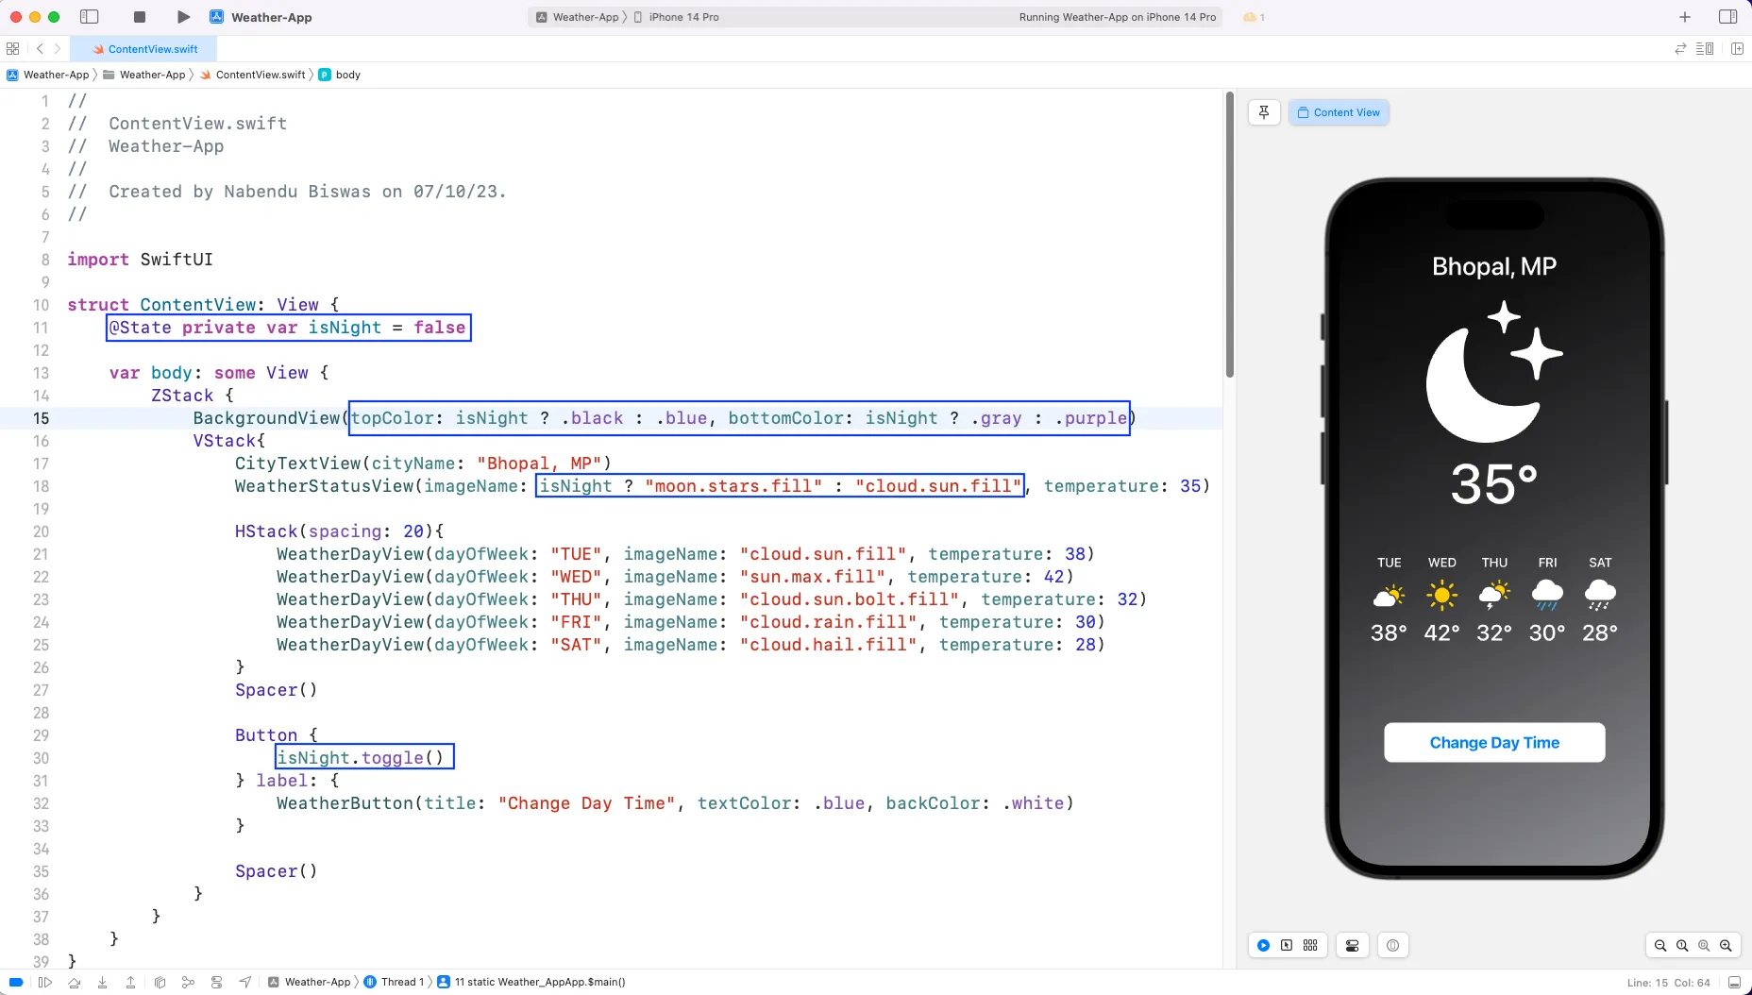Click the TUE forecast icon in preview

point(1389,597)
